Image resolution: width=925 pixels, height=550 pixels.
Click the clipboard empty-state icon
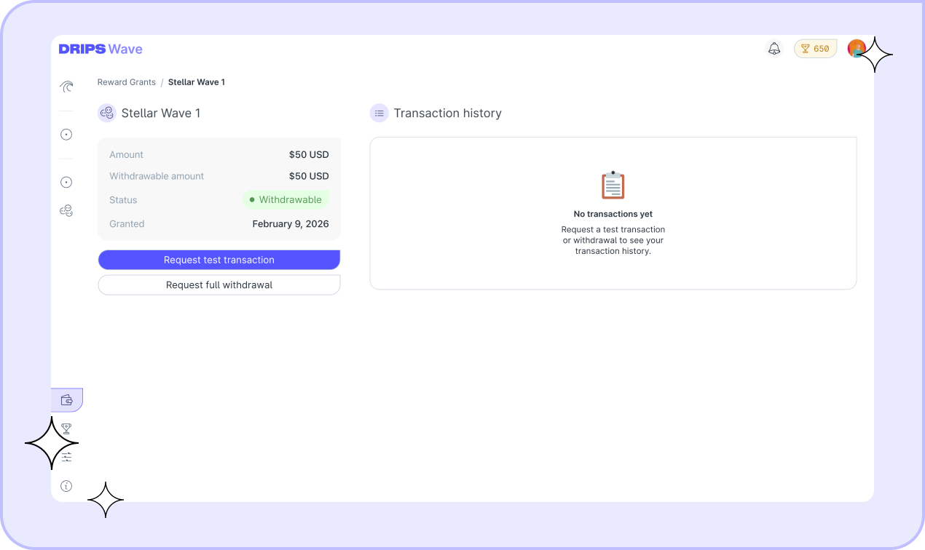pyautogui.click(x=613, y=186)
